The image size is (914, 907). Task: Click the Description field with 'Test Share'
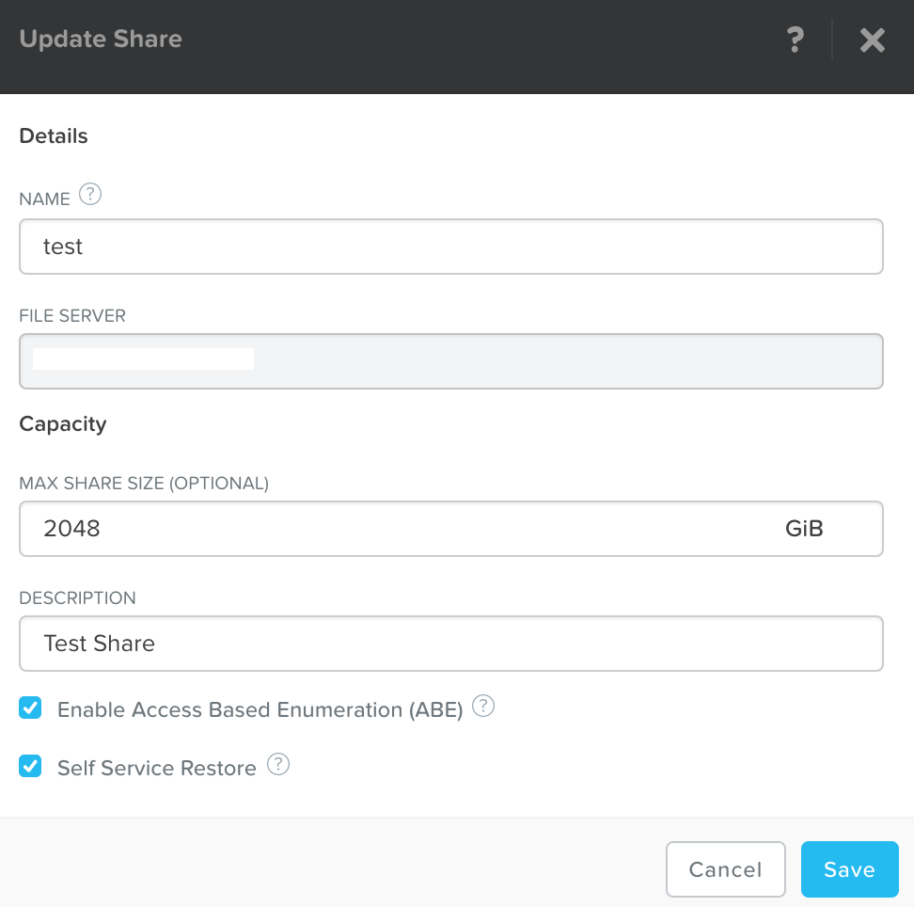(451, 644)
